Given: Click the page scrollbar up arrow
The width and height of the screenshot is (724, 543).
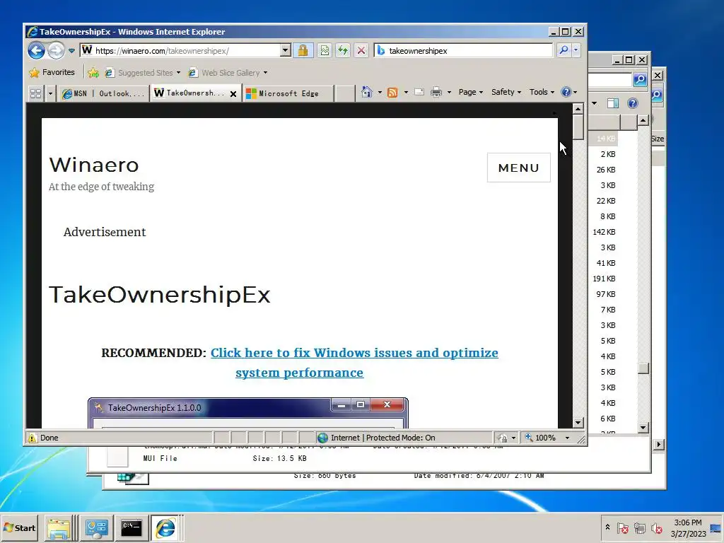Looking at the screenshot, I should tap(578, 109).
